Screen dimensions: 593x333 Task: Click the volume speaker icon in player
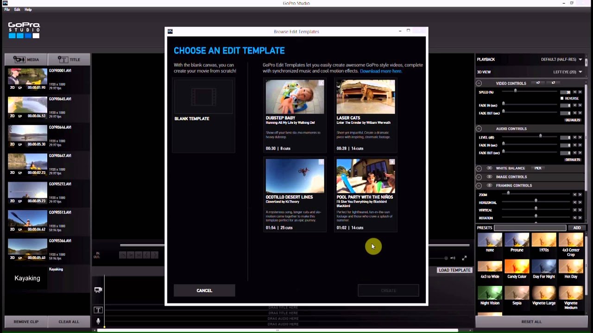click(x=453, y=258)
